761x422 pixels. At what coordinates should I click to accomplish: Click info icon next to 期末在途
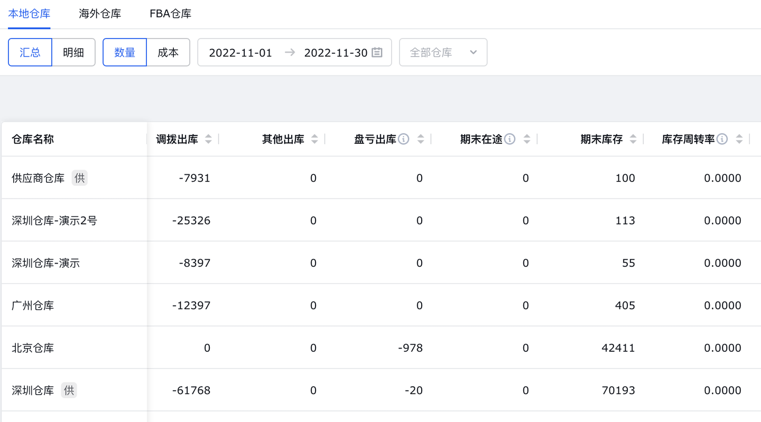click(x=510, y=139)
